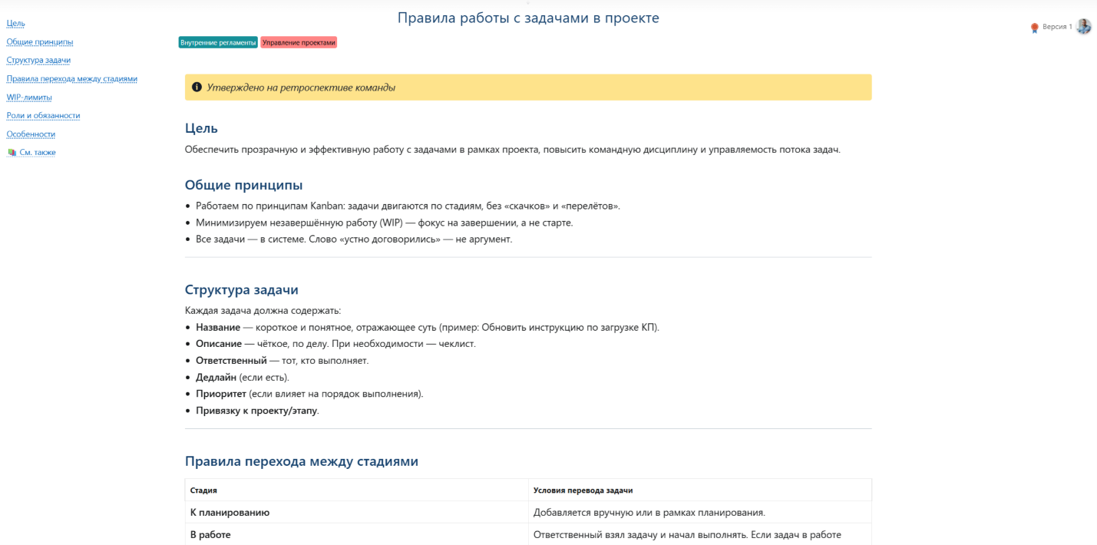Navigate to Общие принципы via sidebar

(x=40, y=41)
